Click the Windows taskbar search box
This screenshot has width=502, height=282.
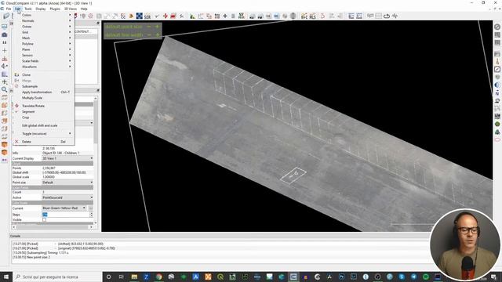tap(57, 277)
